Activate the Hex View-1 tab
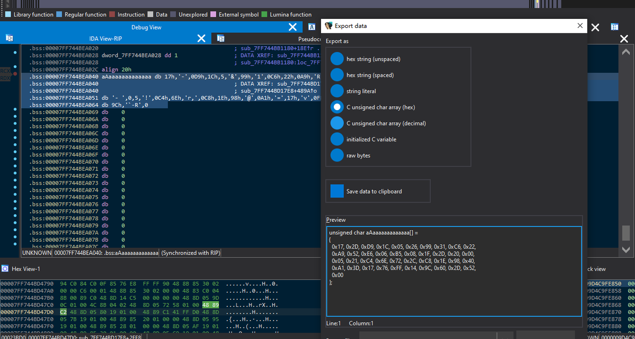 (x=26, y=269)
